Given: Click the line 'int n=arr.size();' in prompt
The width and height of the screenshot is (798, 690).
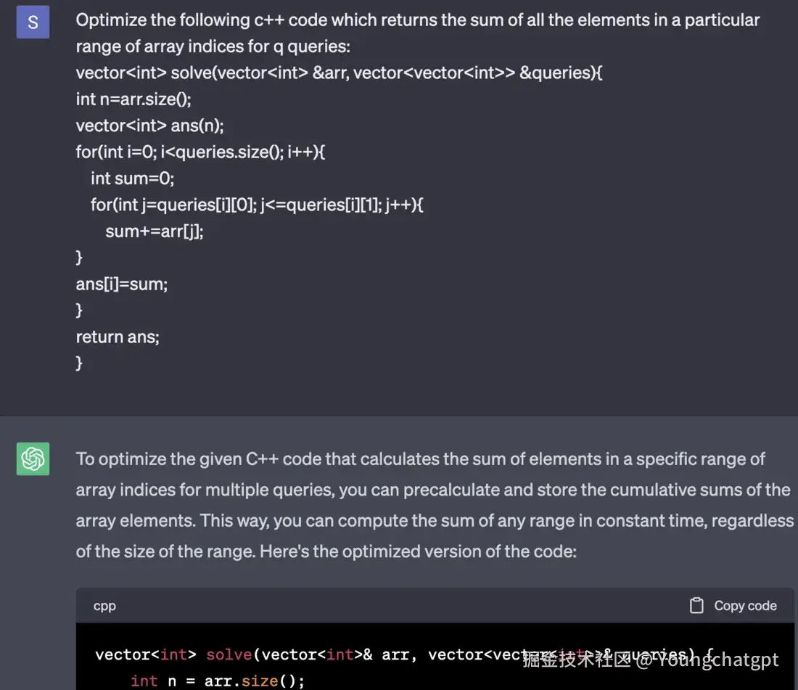Looking at the screenshot, I should [133, 99].
